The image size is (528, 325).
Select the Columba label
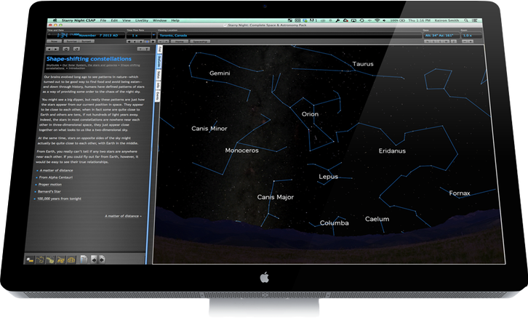(335, 223)
